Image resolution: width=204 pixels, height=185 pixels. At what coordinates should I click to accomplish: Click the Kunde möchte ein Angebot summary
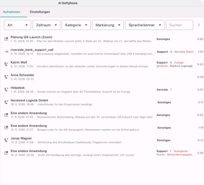[84, 92]
